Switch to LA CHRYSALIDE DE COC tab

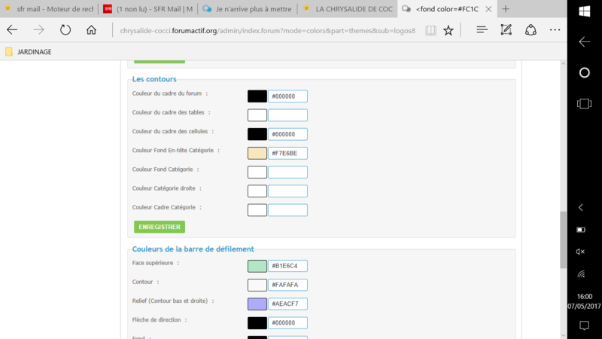coord(348,9)
